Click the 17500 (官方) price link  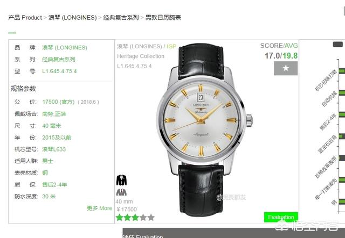(x=59, y=102)
